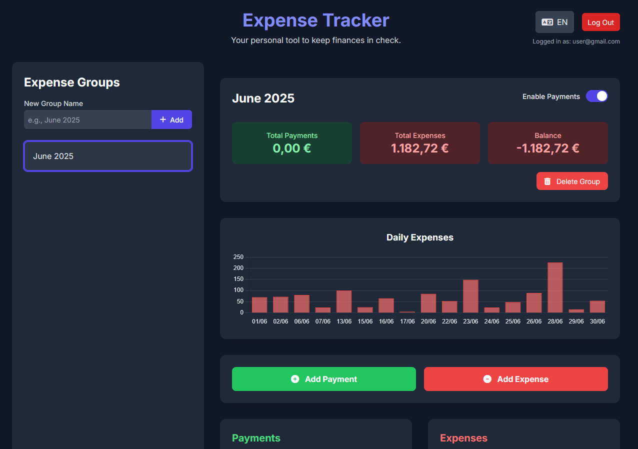The width and height of the screenshot is (638, 449).
Task: Click the 23/06 bar in the chart
Action: [470, 296]
